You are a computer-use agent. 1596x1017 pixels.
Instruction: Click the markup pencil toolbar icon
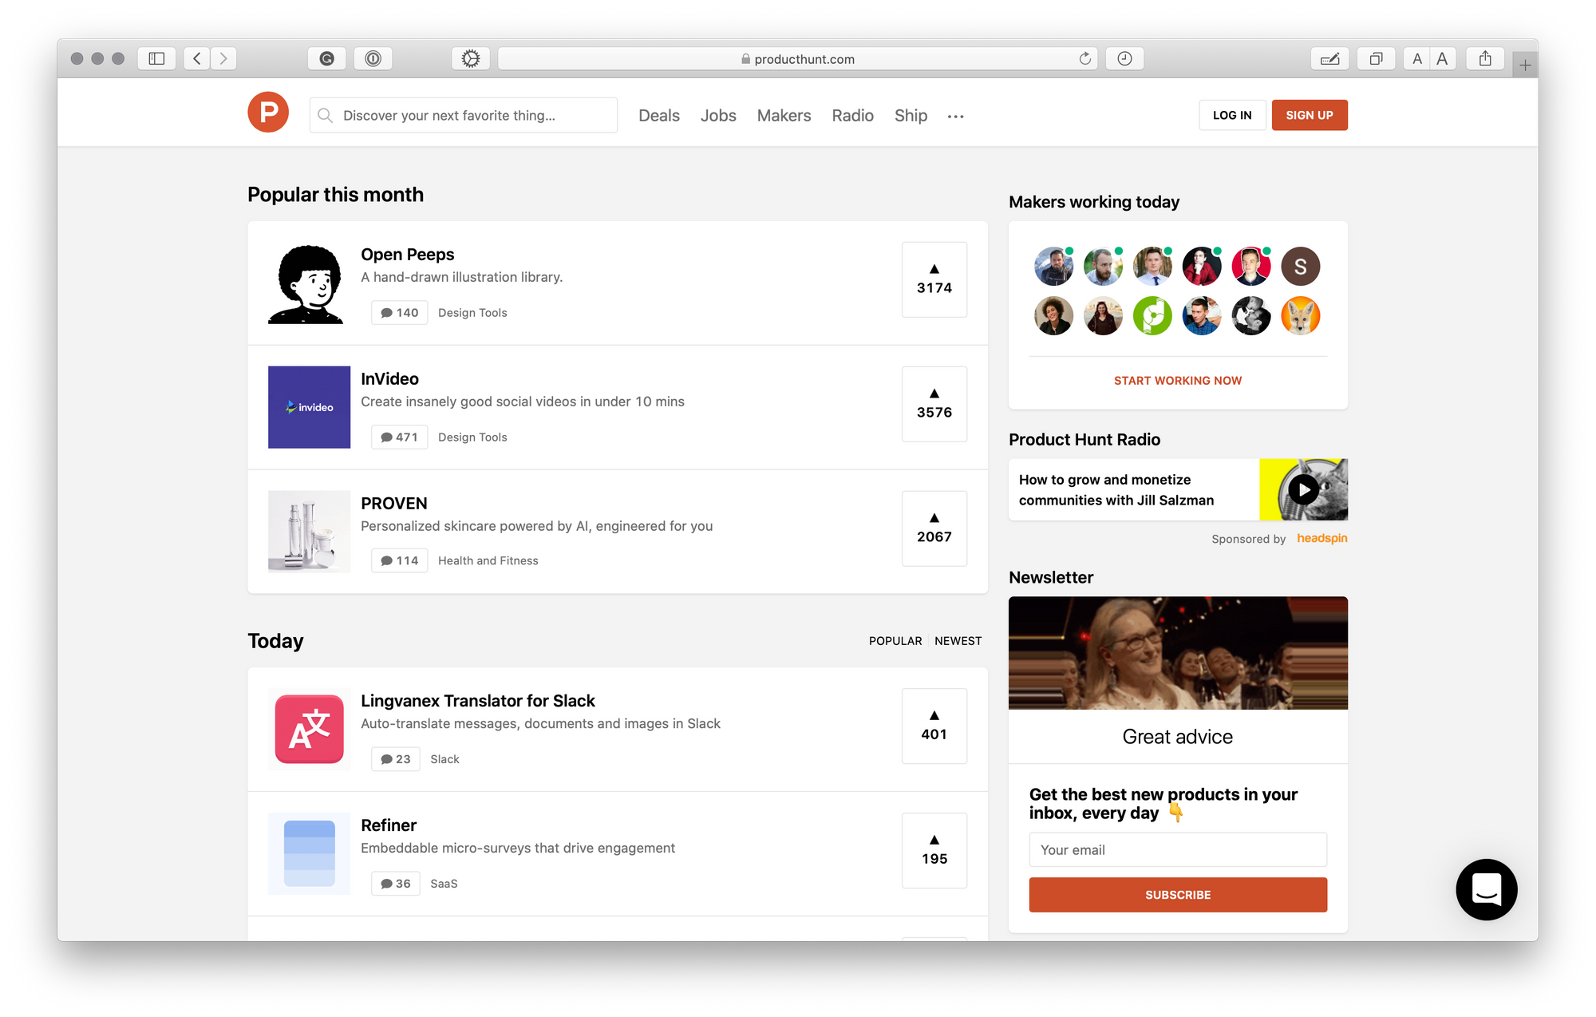click(1329, 58)
